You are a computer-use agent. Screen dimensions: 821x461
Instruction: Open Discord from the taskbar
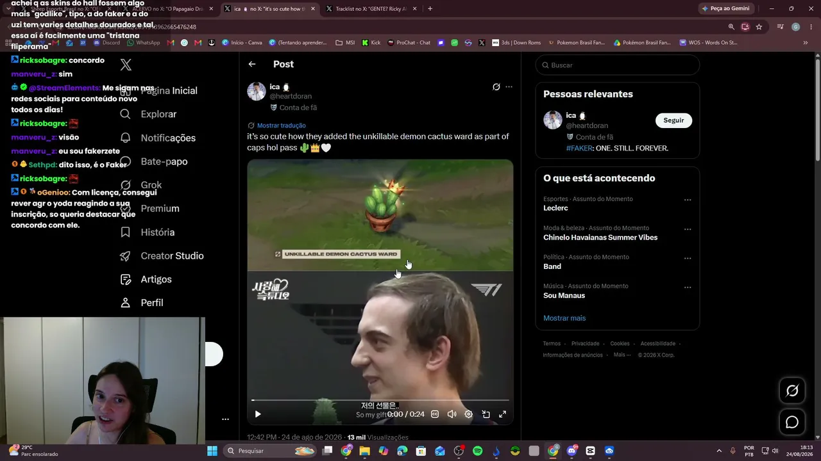pyautogui.click(x=571, y=451)
